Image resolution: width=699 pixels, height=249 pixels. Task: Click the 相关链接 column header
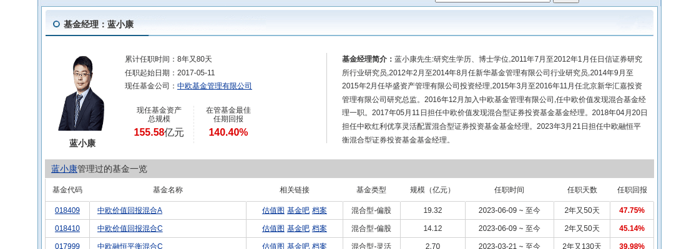294,190
